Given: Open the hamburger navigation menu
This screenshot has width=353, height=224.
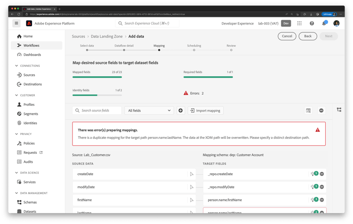Looking at the screenshot, I should point(16,23).
